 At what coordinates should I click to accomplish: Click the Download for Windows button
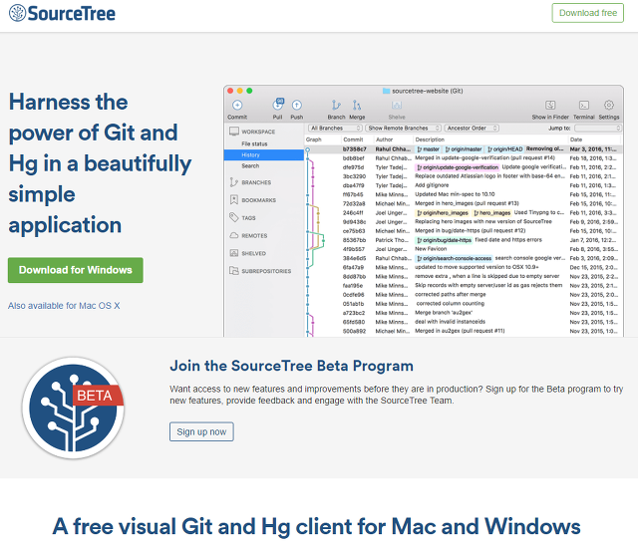click(76, 270)
